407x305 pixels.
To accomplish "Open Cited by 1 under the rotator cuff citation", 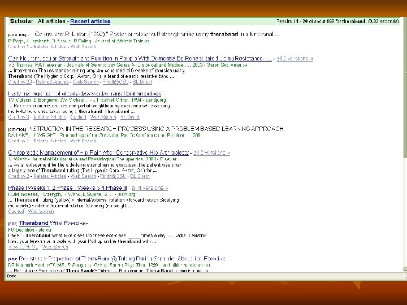I will tap(19, 47).
